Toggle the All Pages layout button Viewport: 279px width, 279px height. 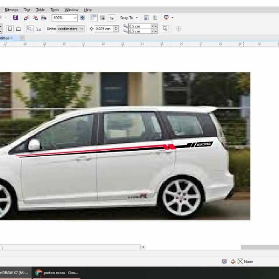tap(30, 29)
